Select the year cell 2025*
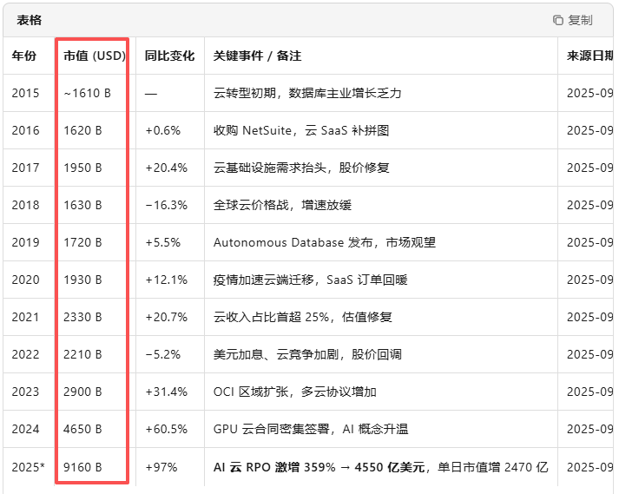Screen dimensions: 619x494 tap(28, 467)
